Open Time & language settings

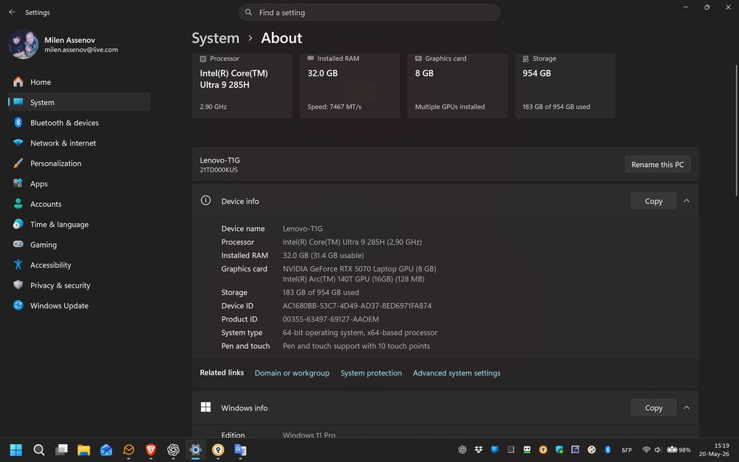click(x=79, y=225)
